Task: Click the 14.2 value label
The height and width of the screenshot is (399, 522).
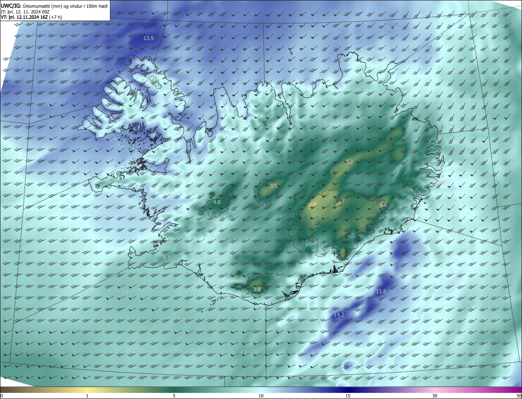Action: pos(339,315)
